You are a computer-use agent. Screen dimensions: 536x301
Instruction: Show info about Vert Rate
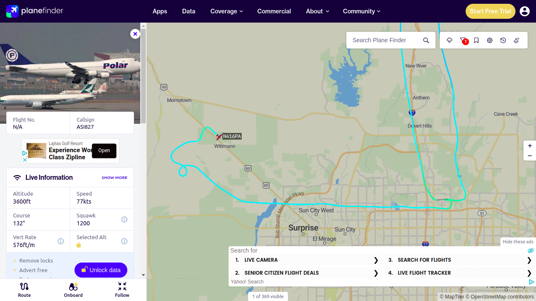point(61,241)
